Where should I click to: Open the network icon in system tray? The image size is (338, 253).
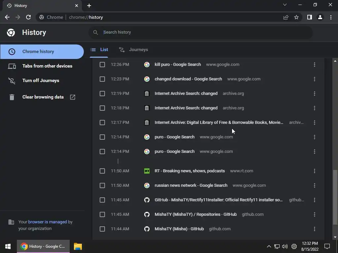tap(277, 246)
